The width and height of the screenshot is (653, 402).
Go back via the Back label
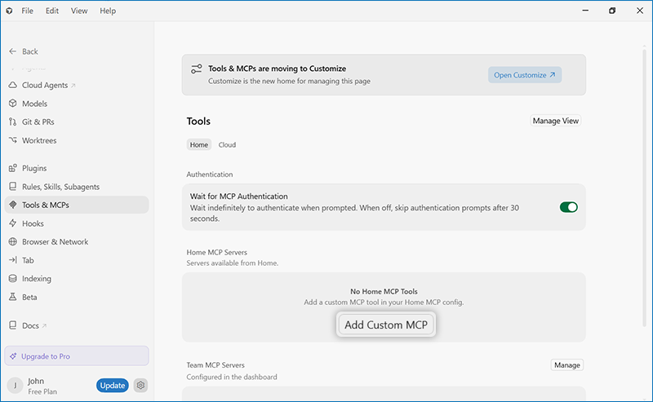coord(30,51)
